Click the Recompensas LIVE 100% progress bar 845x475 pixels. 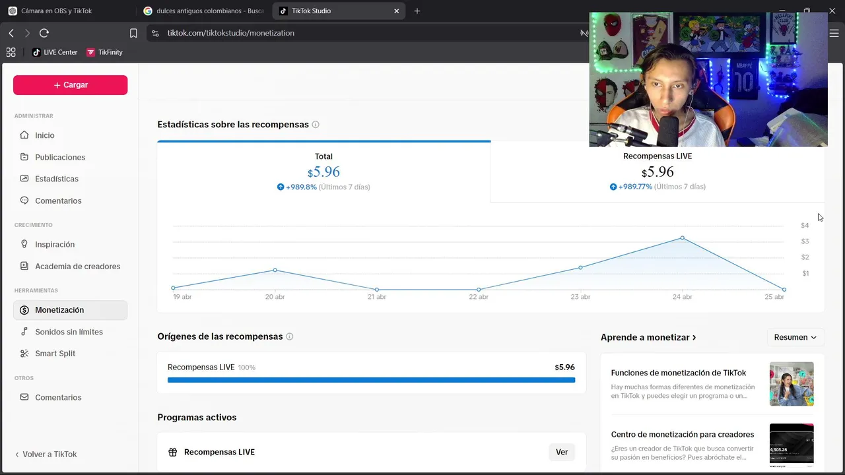[371, 380]
